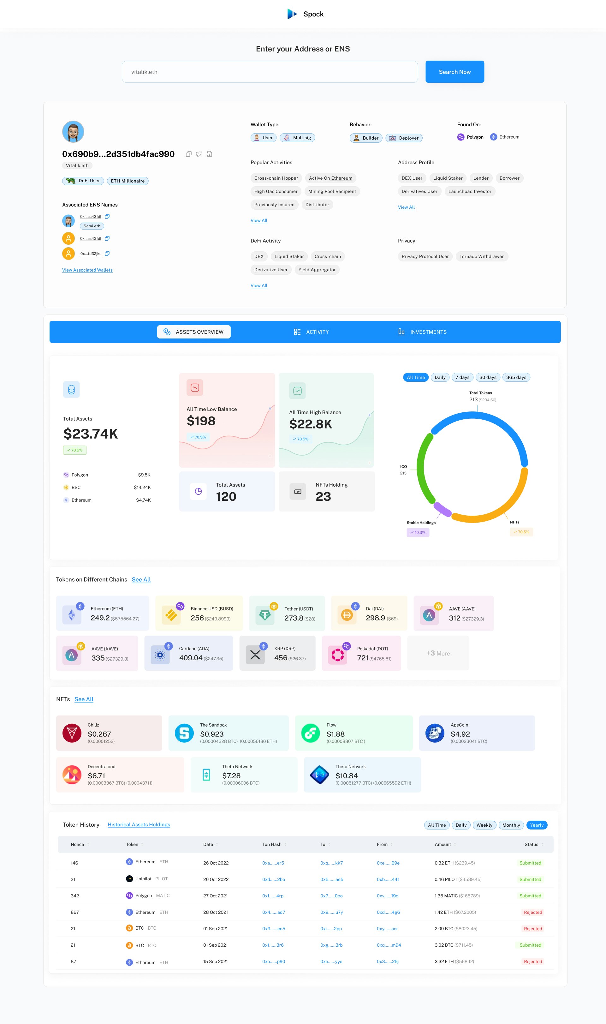Copy the 0x...fd32jks address

[x=107, y=254]
